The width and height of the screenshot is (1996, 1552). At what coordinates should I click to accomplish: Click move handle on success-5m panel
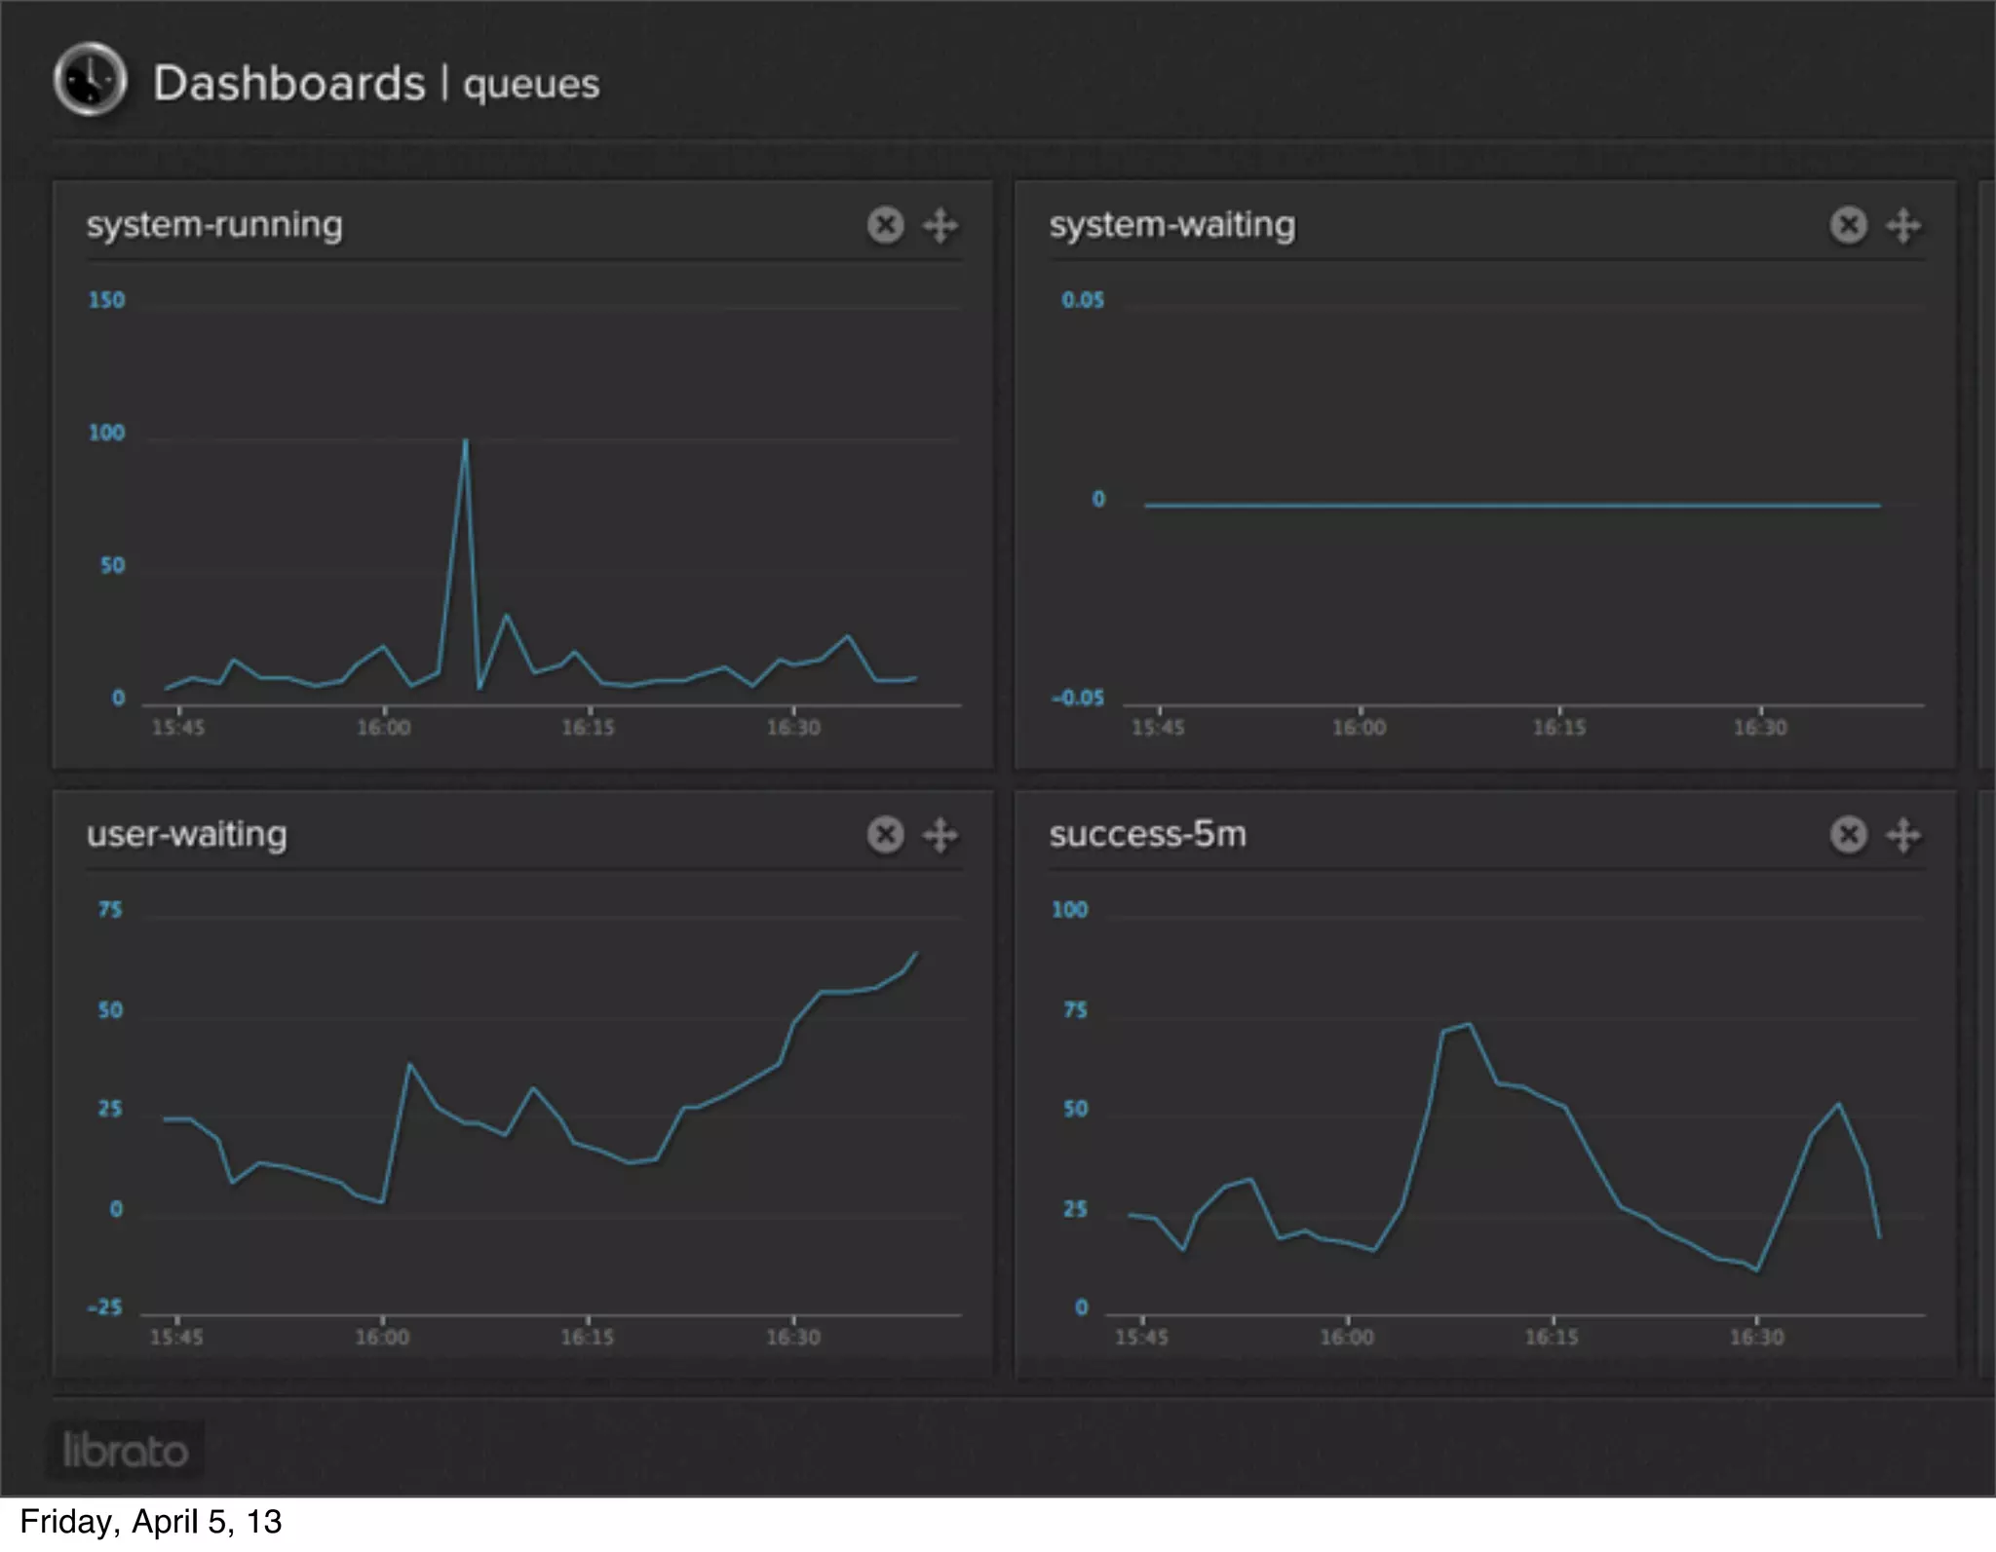[x=1903, y=835]
